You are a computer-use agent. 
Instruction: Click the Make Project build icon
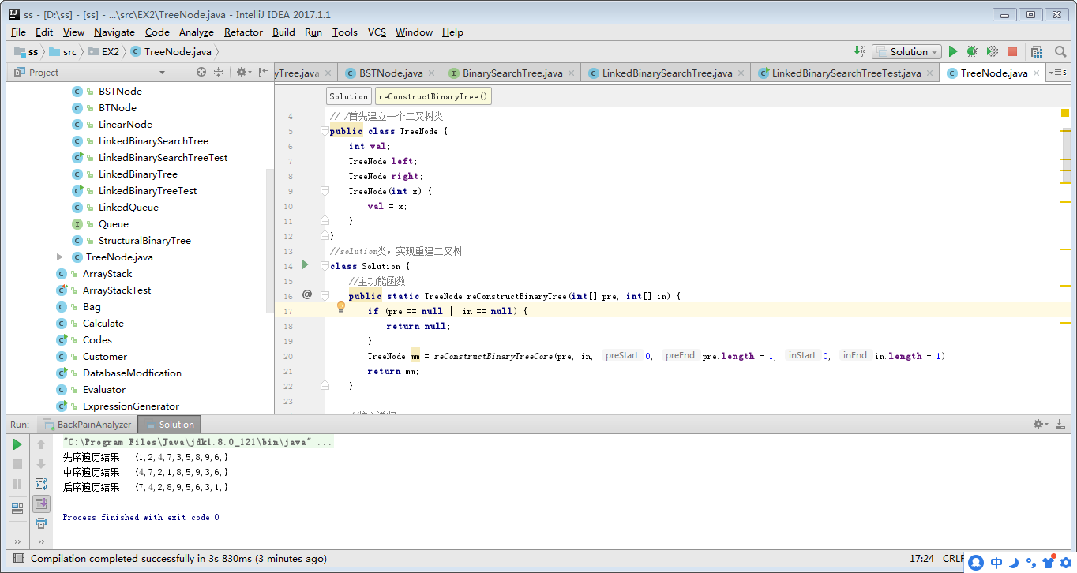860,51
